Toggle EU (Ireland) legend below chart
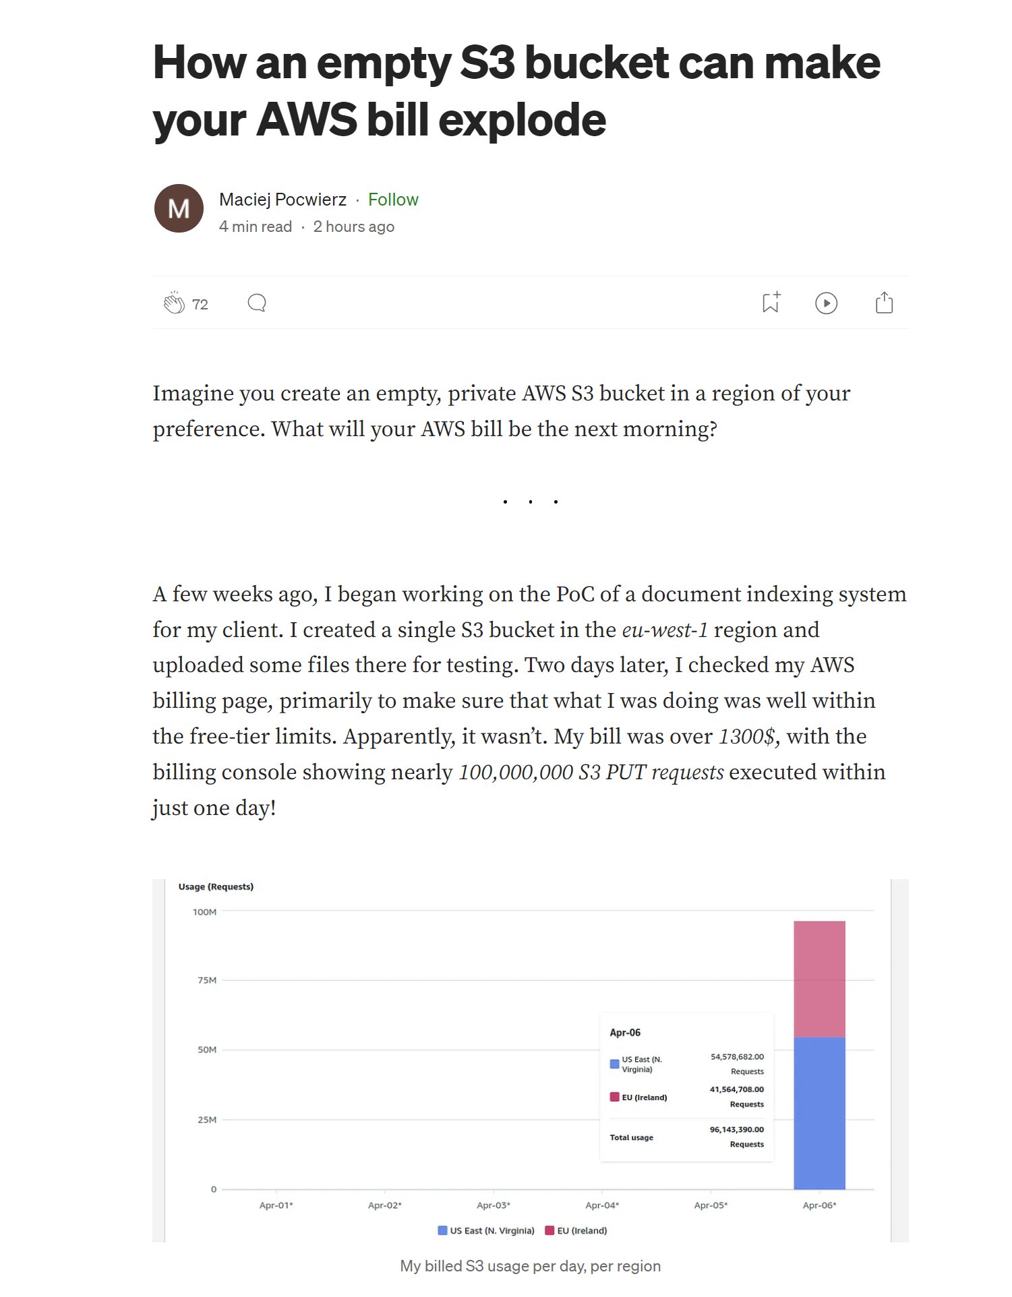The image size is (1012, 1297). coord(576,1230)
